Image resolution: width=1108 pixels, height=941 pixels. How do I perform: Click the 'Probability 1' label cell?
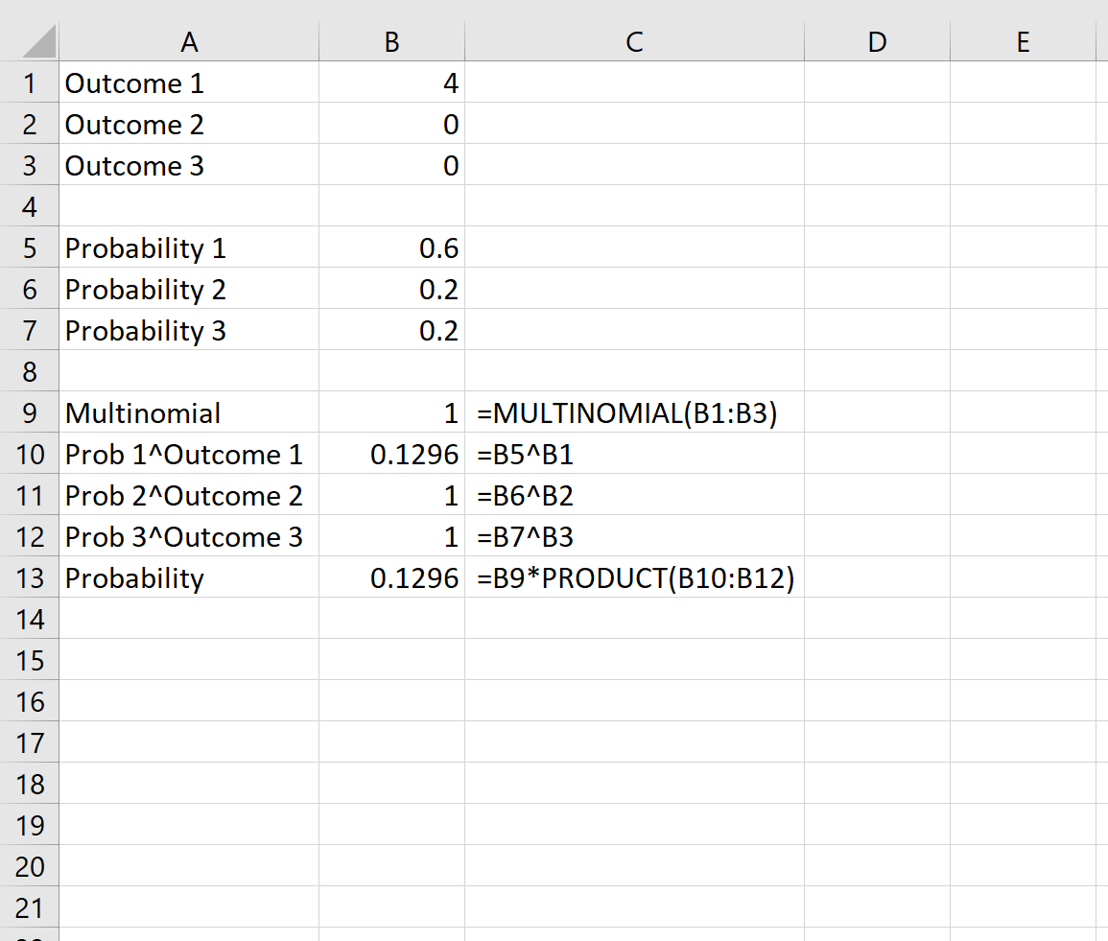[189, 248]
